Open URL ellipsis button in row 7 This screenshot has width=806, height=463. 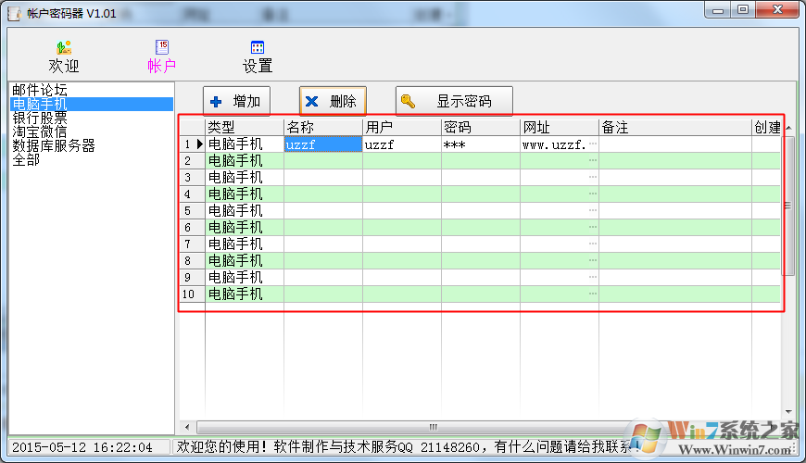(x=593, y=244)
